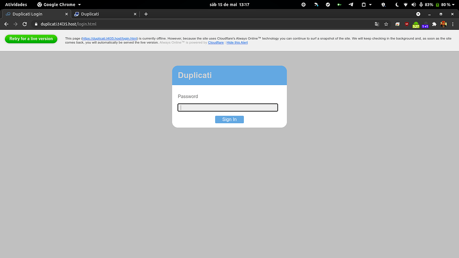
Task: Go back with the browser back arrow
Action: (6, 24)
